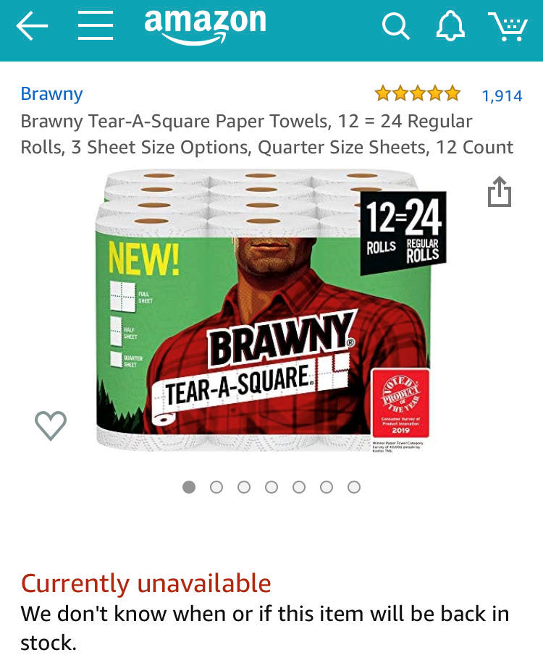Open notifications bell icon
Image resolution: width=543 pixels, height=663 pixels.
(x=450, y=27)
